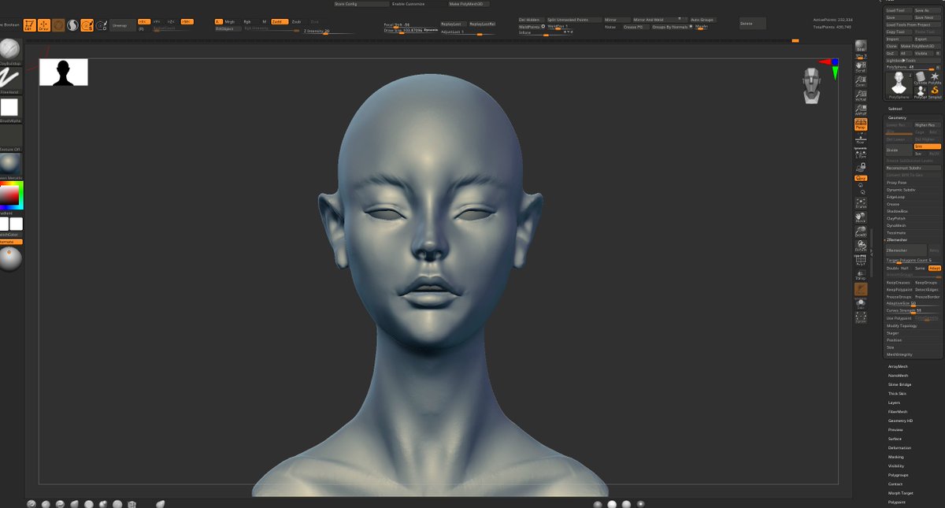Adjust the Draw Size slider
Screen dimensions: 945x508
click(410, 30)
